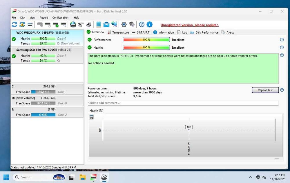The height and width of the screenshot is (183, 290).
Task: Switch to the Temperature tab
Action: click(x=118, y=32)
